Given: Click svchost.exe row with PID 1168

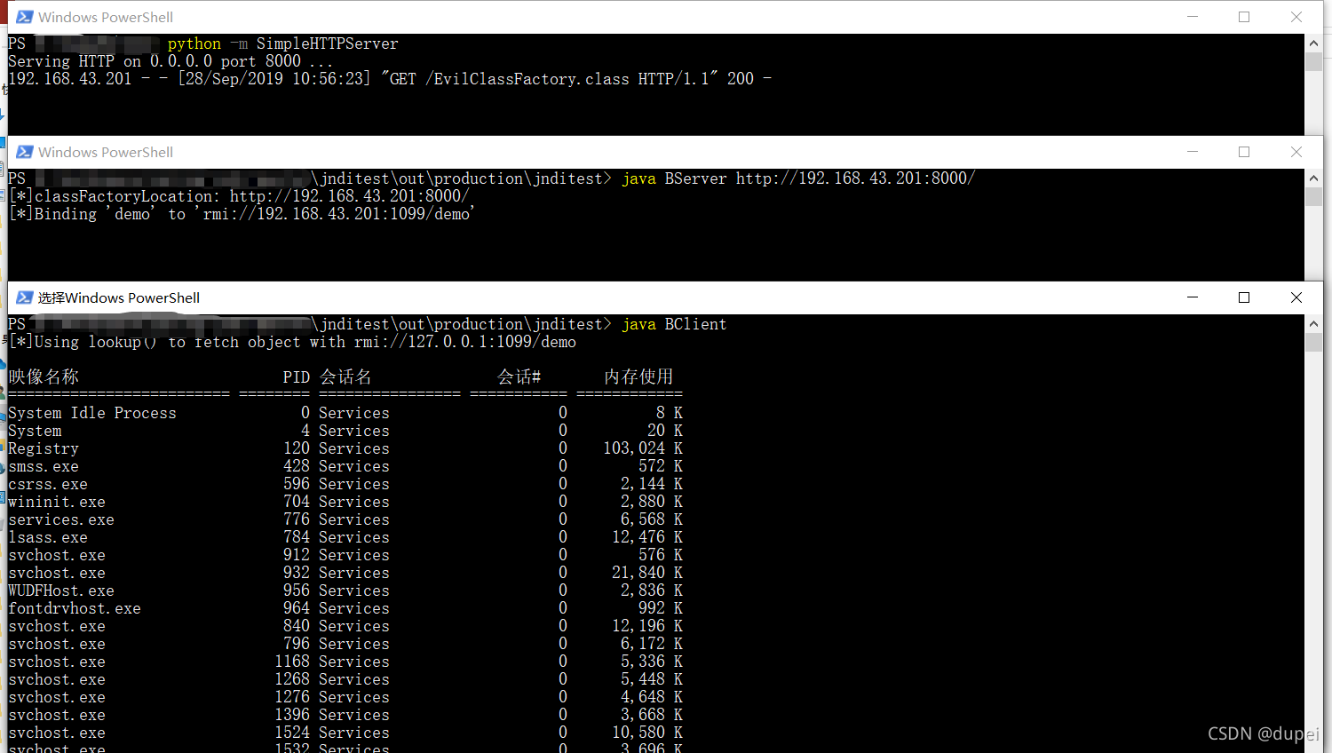Looking at the screenshot, I should click(x=345, y=662).
